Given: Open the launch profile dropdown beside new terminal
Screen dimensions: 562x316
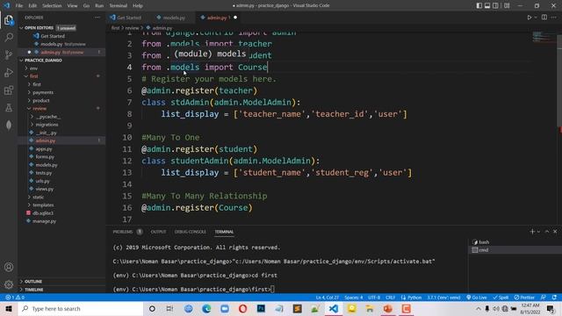Looking at the screenshot, I should pyautogui.click(x=538, y=232).
